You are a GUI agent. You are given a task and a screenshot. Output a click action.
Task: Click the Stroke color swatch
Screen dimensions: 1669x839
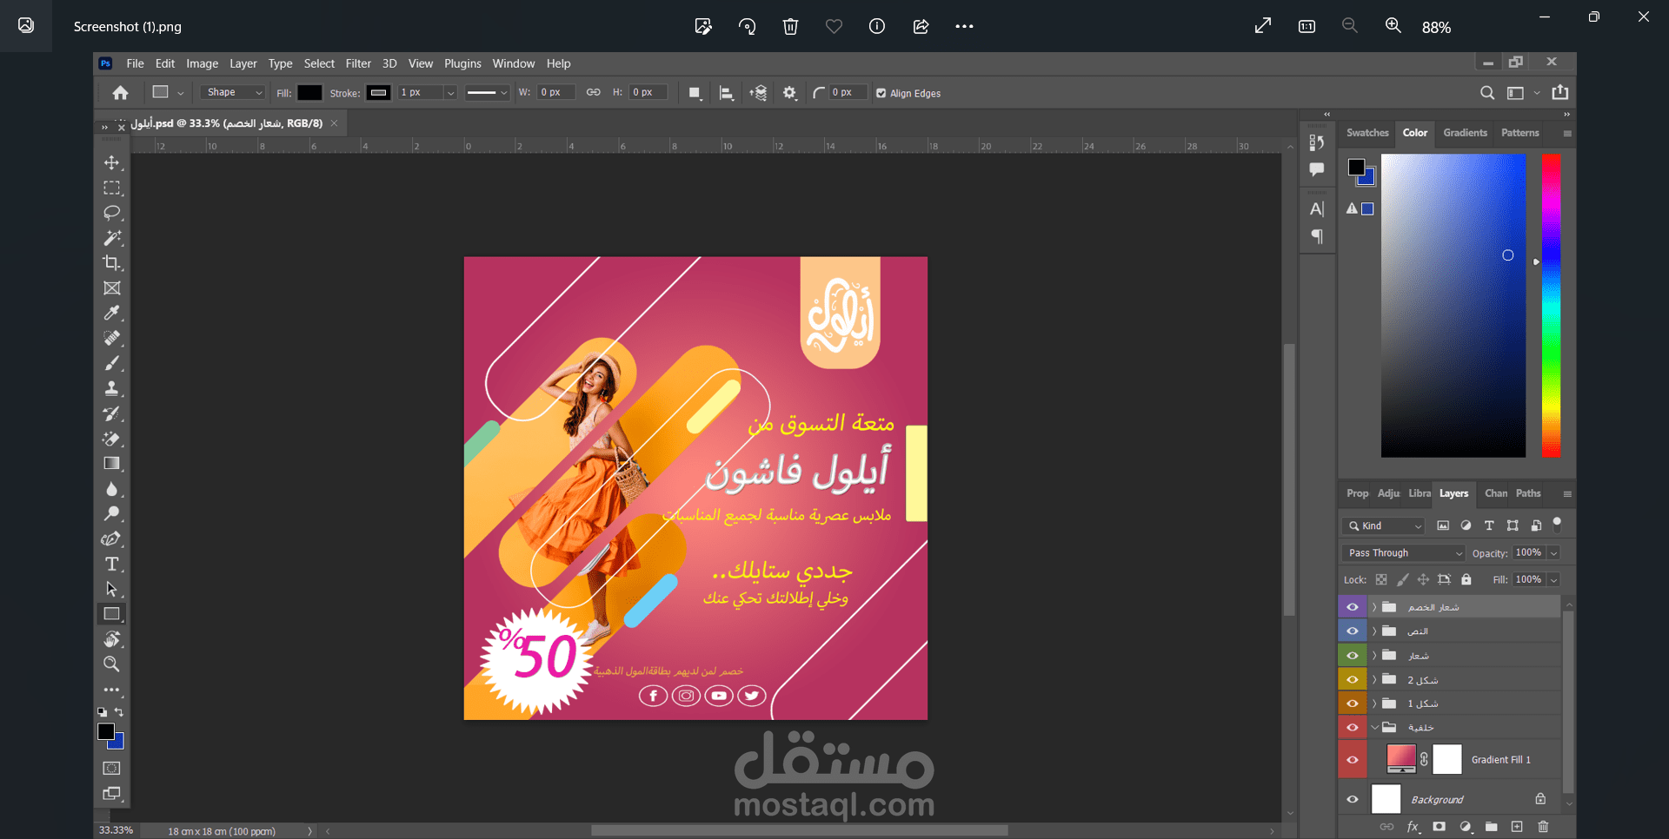(379, 93)
